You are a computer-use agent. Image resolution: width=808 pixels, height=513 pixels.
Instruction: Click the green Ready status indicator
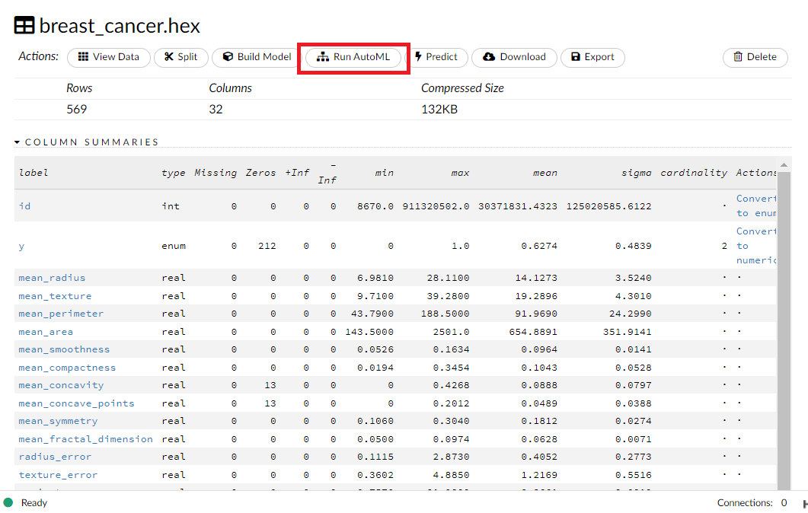tap(8, 502)
